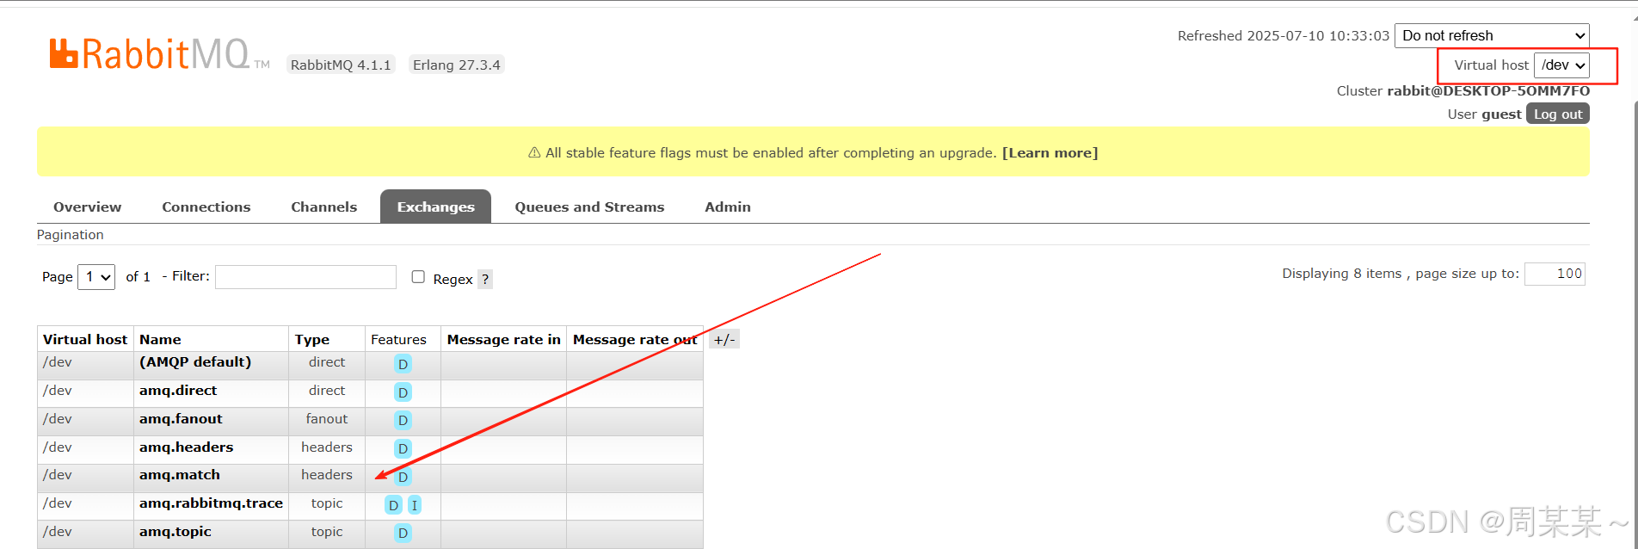Image resolution: width=1638 pixels, height=549 pixels.
Task: Sort by Message rate out column header
Action: pos(635,339)
